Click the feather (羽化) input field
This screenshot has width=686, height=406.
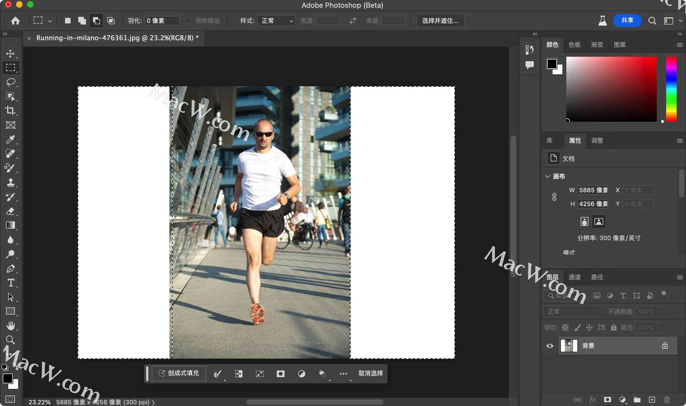click(162, 21)
